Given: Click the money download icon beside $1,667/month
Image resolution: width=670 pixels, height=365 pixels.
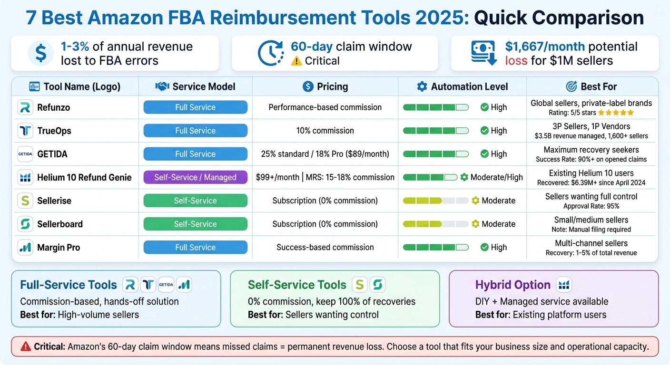Looking at the screenshot, I should point(484,53).
